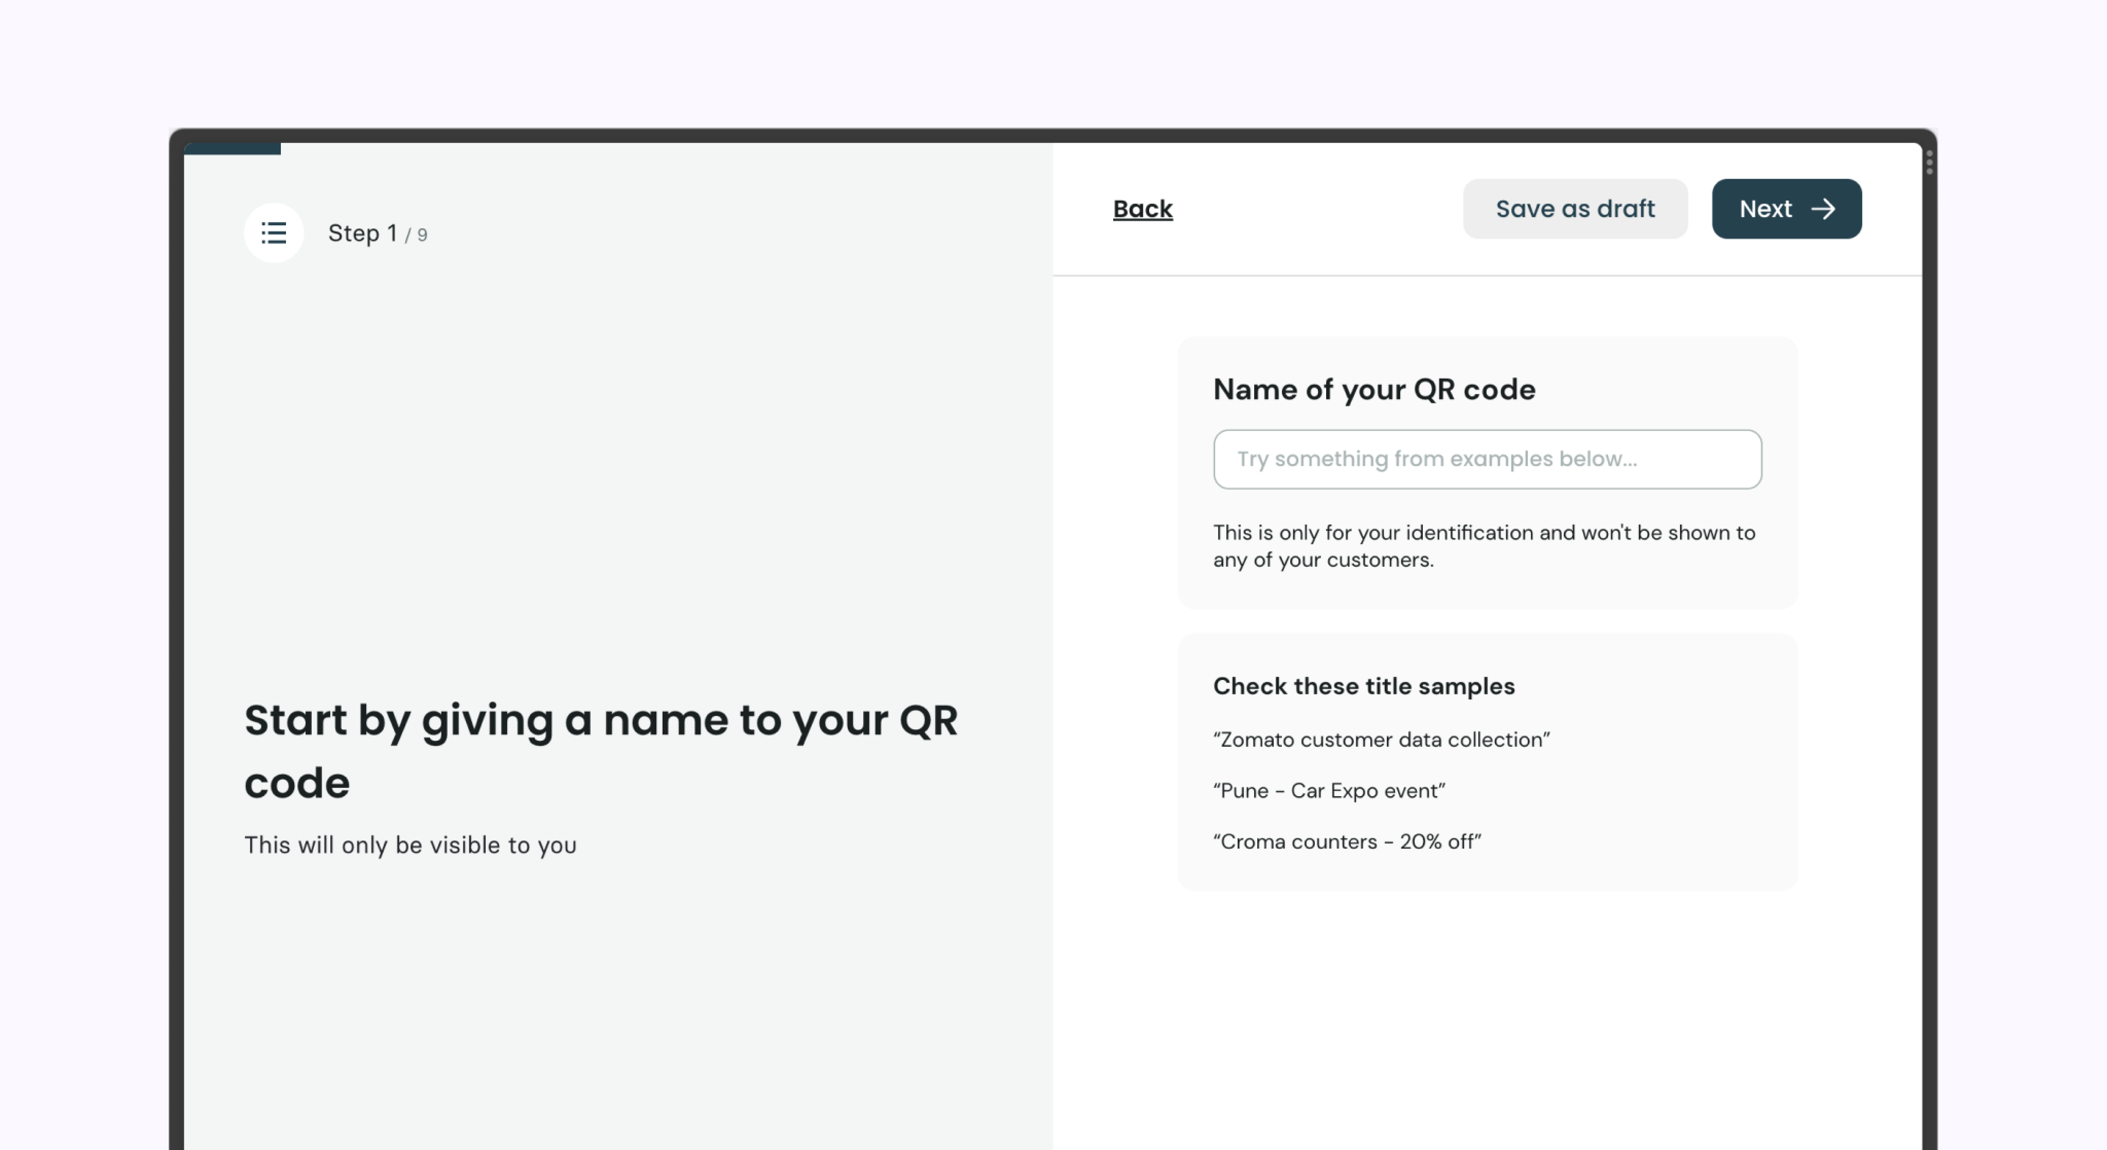Image resolution: width=2107 pixels, height=1150 pixels.
Task: Open the steps list menu icon
Action: pyautogui.click(x=274, y=233)
